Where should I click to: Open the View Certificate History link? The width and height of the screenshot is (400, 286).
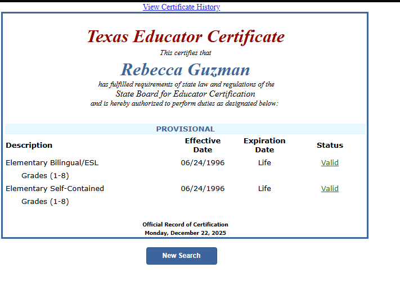(181, 7)
